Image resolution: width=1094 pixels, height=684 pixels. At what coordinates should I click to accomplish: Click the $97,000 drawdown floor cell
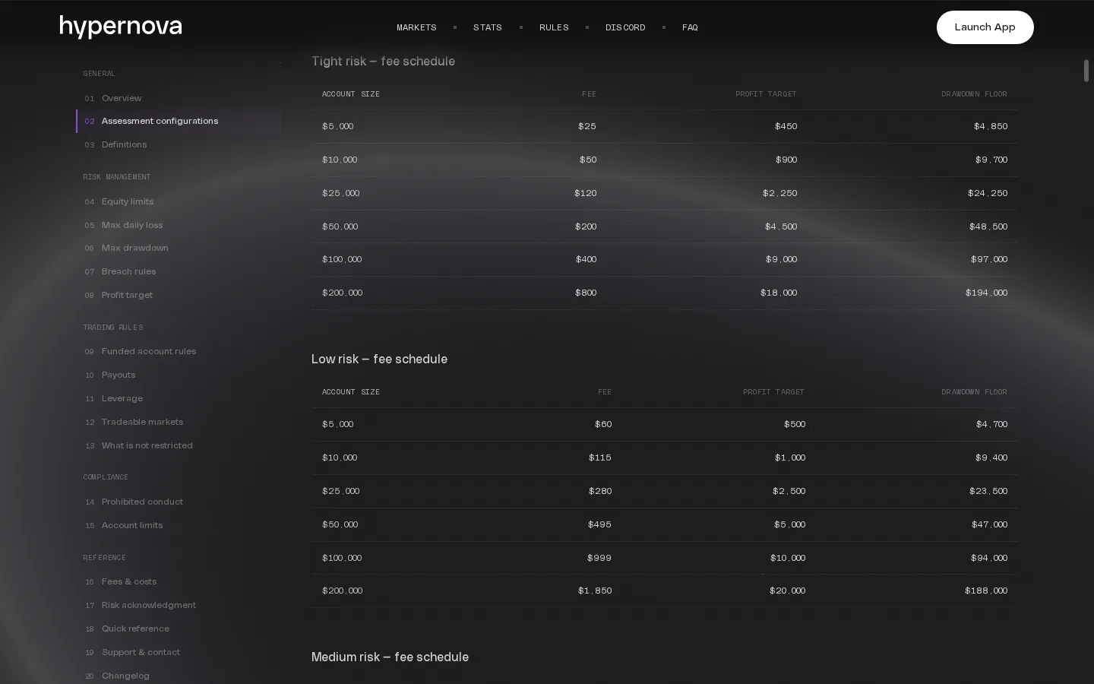point(989,259)
